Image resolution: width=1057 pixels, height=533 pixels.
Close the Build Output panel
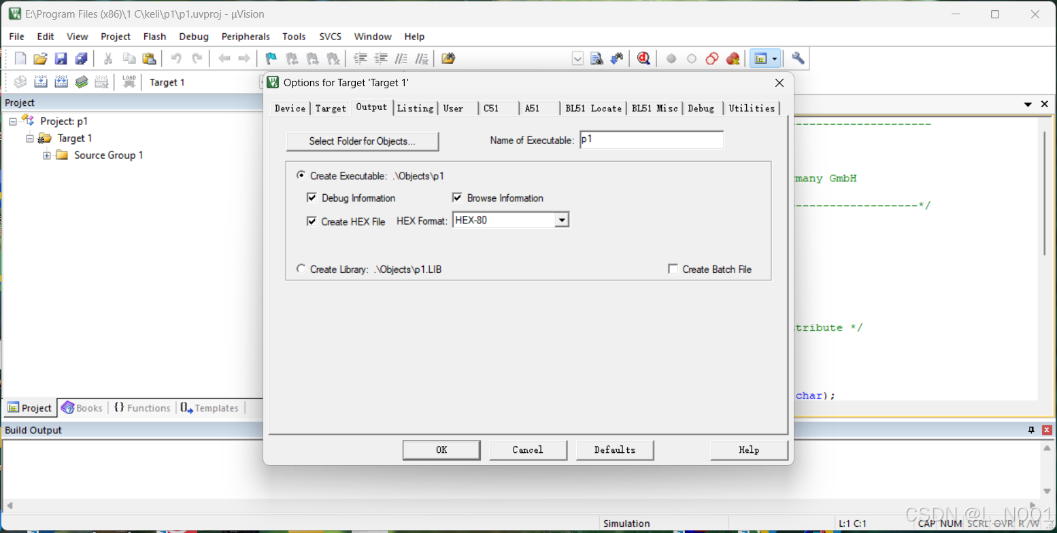1047,430
